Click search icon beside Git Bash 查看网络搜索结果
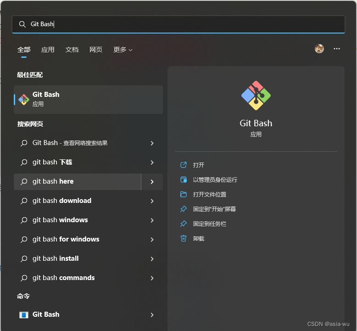357x331 pixels. 24,143
